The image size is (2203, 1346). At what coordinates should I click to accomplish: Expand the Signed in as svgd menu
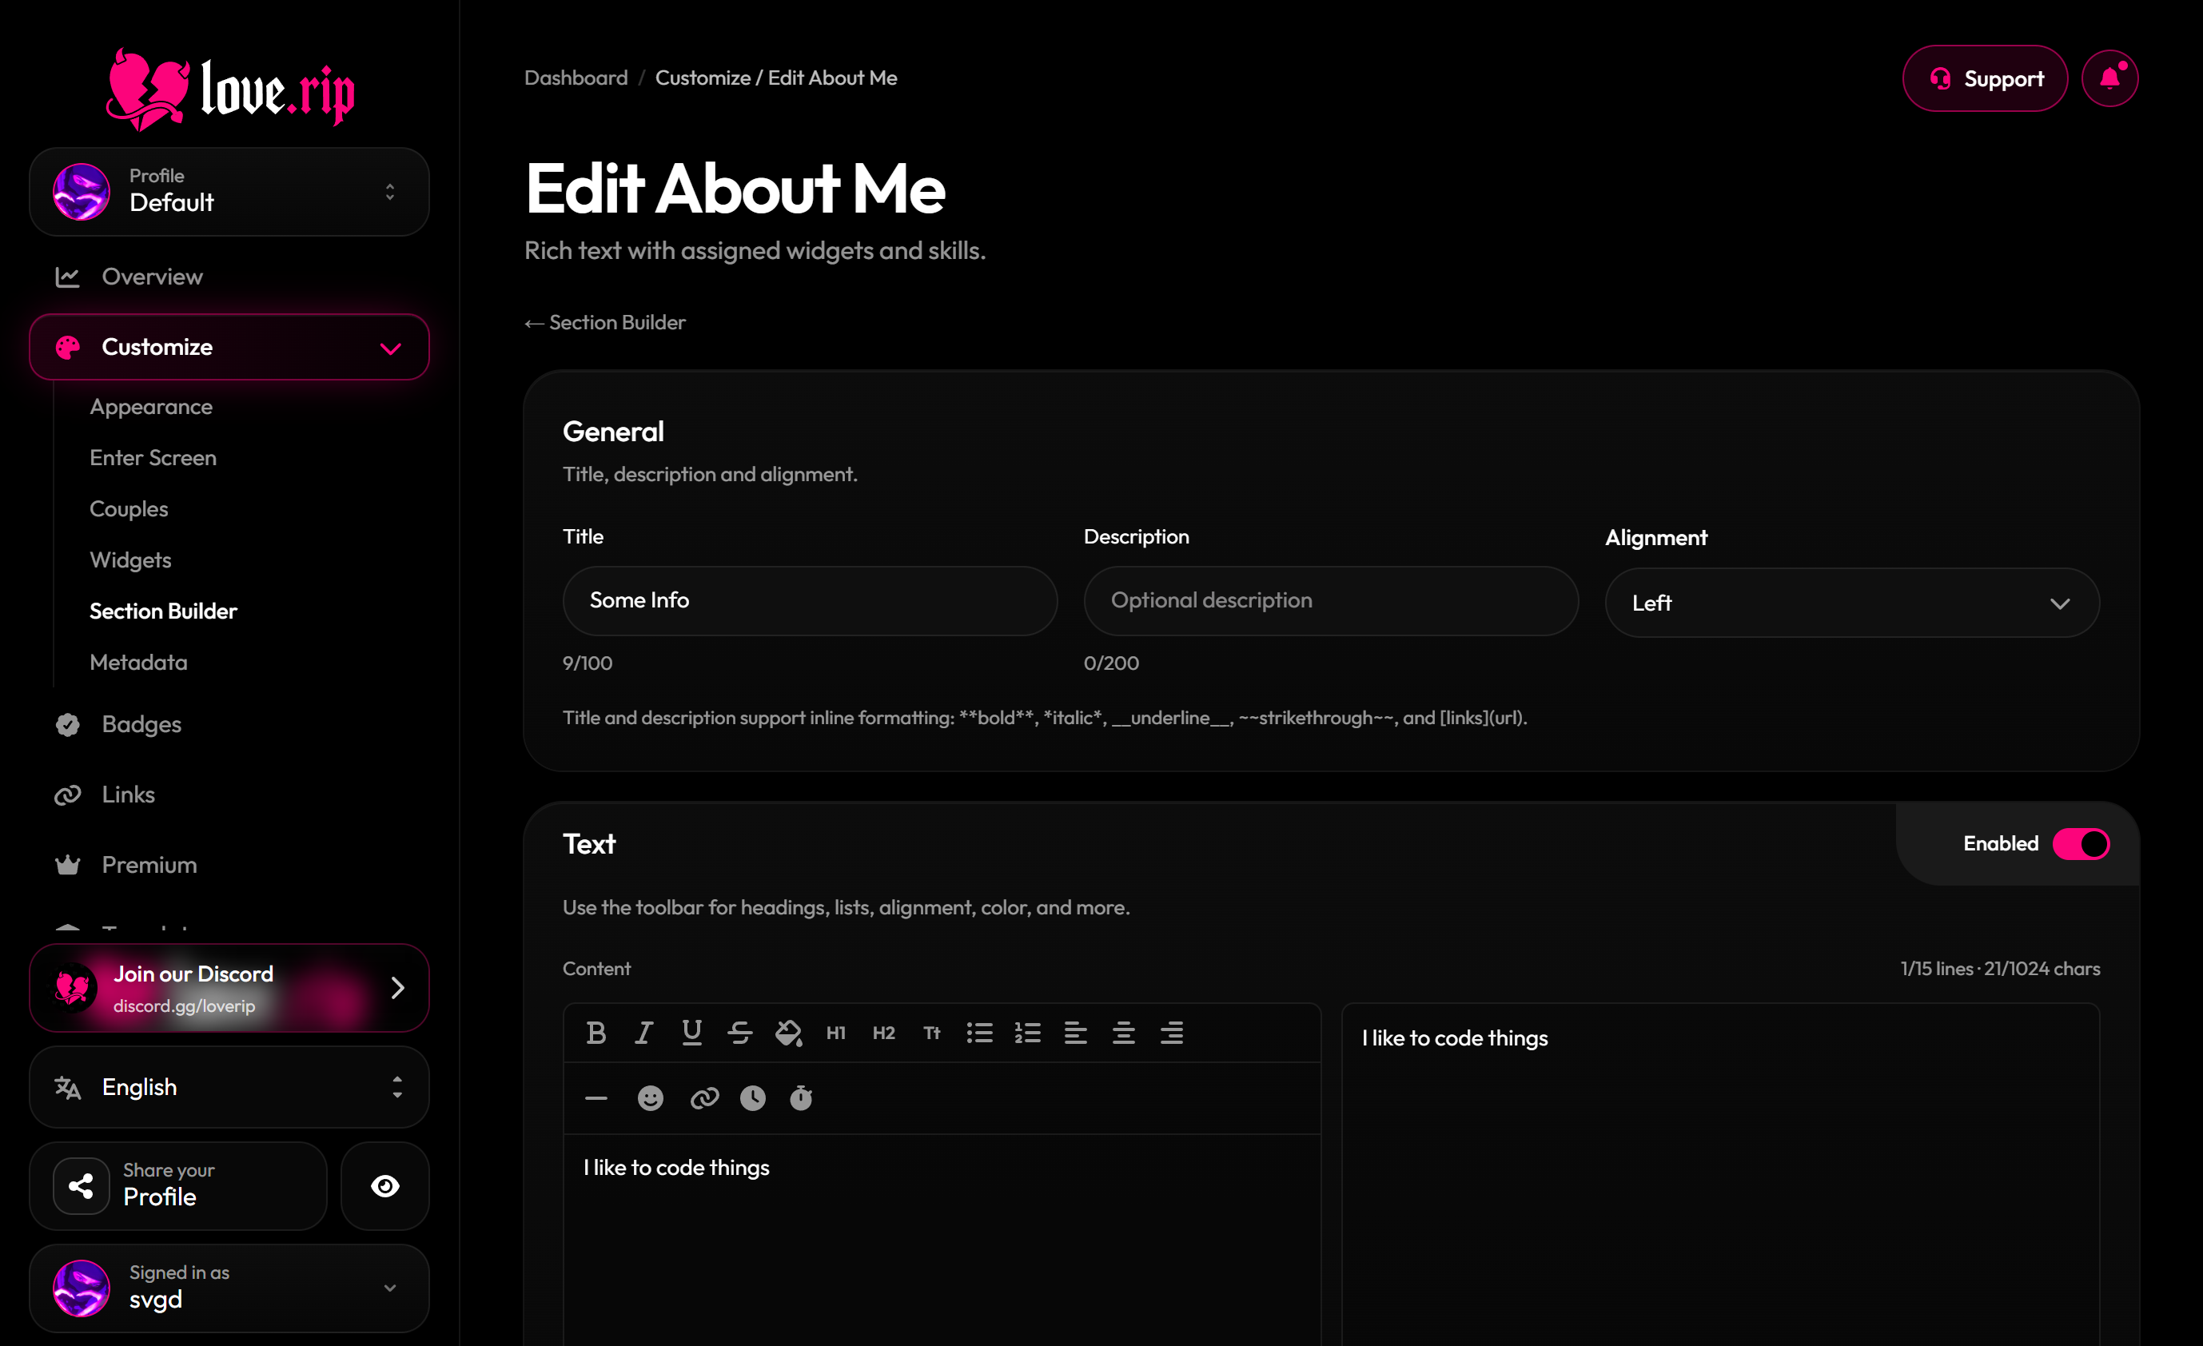[x=229, y=1288]
